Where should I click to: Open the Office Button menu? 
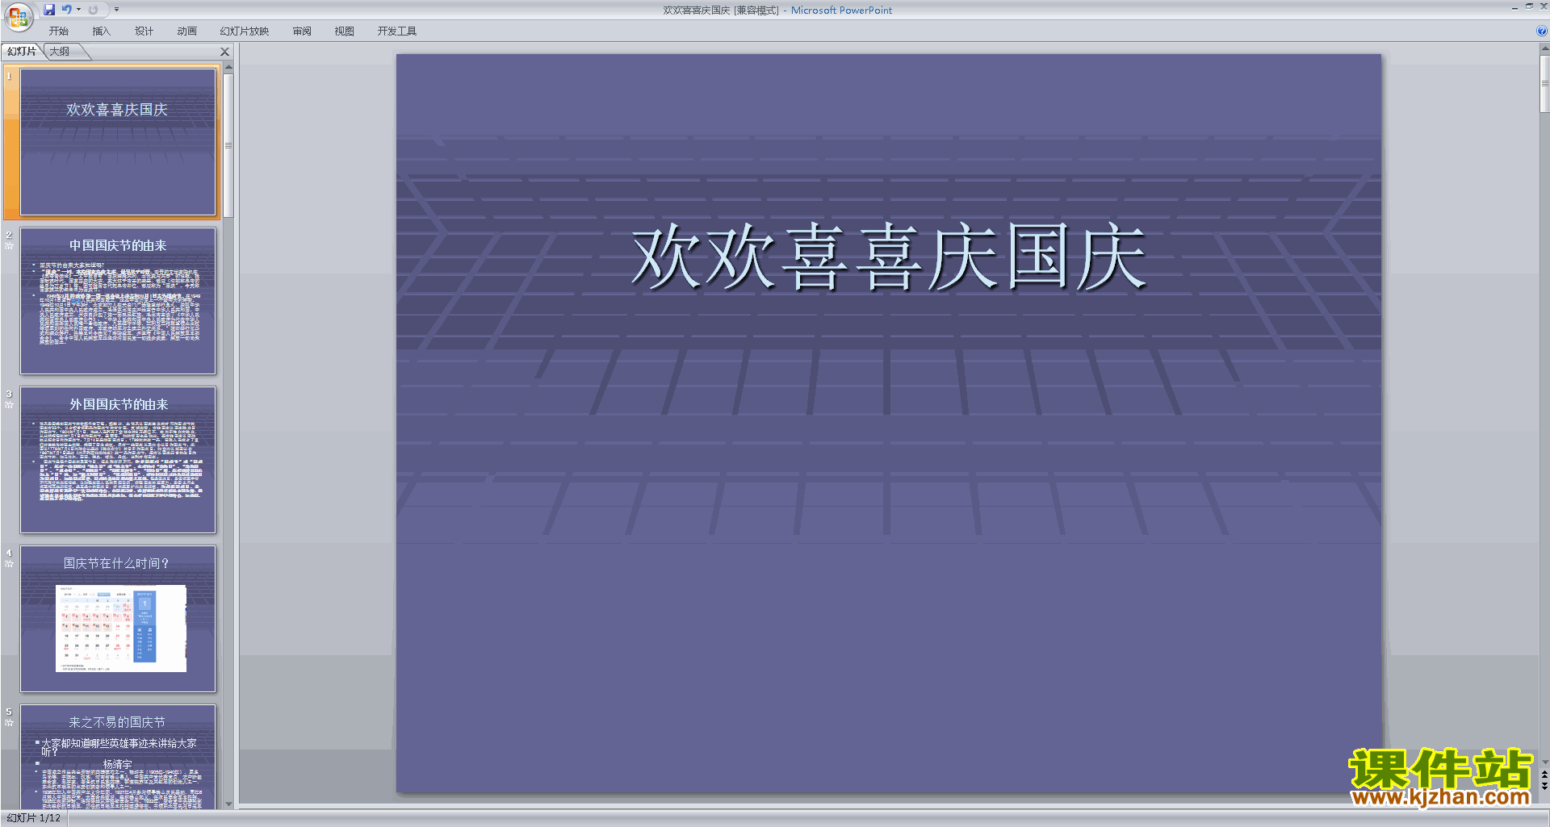pyautogui.click(x=18, y=17)
